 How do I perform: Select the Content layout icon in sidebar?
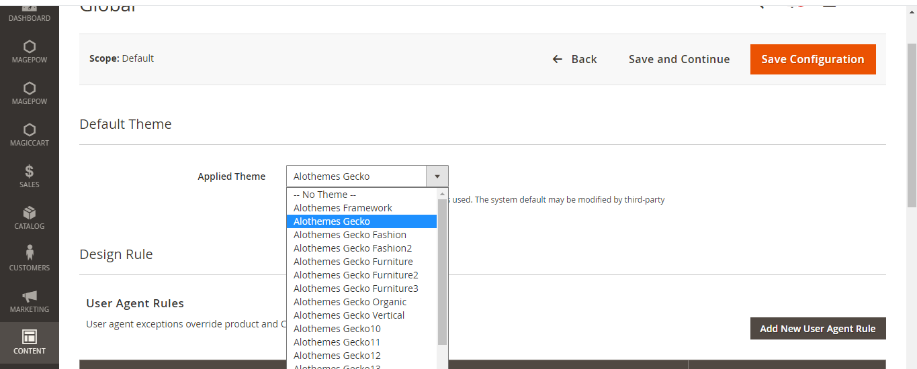[29, 337]
